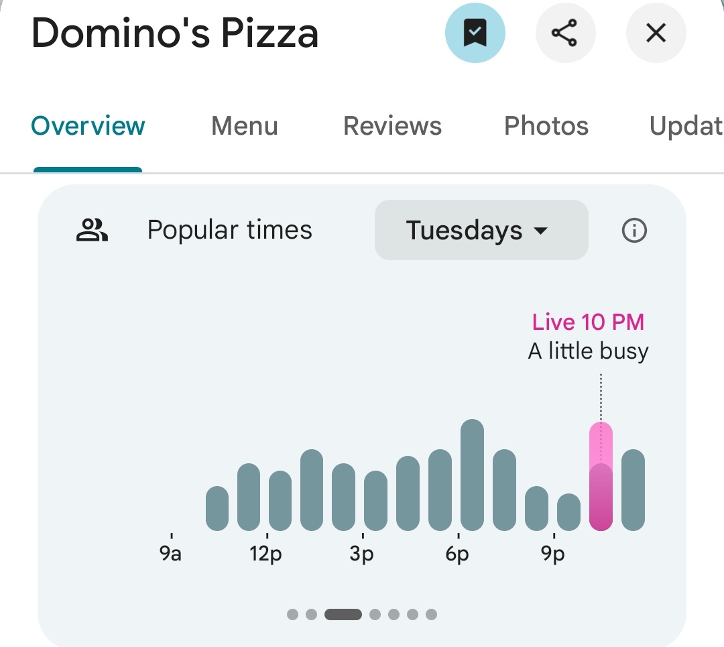724x647 pixels.
Task: Switch to the Menu tab
Action: (x=244, y=126)
